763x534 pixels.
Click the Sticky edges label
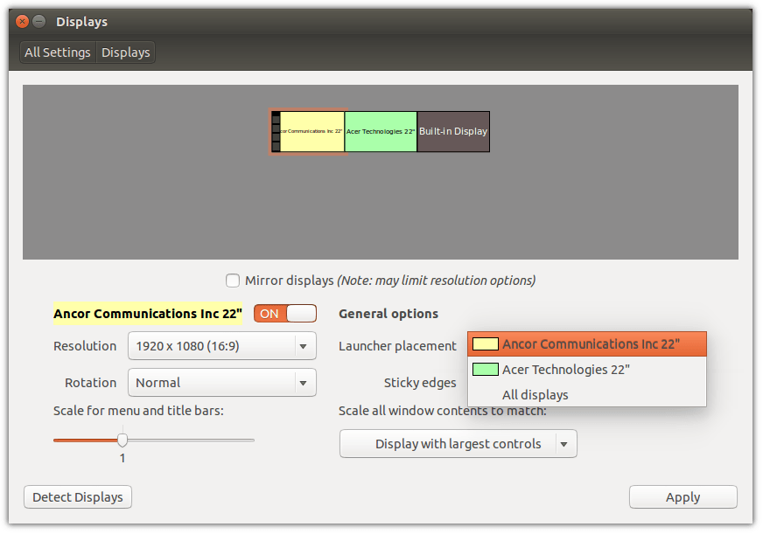(420, 383)
